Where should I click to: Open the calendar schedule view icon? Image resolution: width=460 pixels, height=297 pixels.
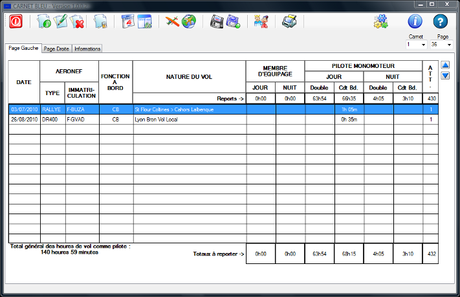[x=145, y=21]
